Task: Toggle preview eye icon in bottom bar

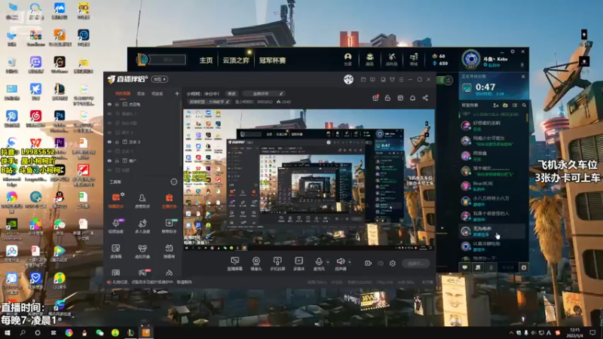Action: pyautogui.click(x=381, y=263)
